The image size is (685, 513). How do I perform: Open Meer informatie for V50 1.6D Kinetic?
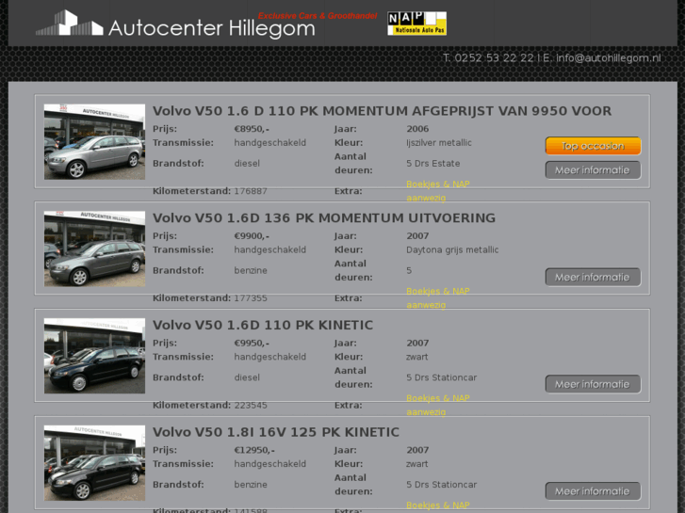click(x=593, y=384)
